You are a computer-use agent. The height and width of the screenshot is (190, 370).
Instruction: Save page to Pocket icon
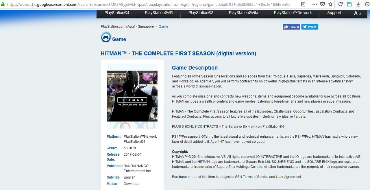[x=322, y=4]
